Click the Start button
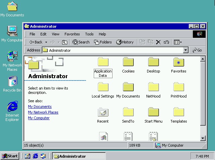This screenshot has width=215, height=160. [10, 156]
